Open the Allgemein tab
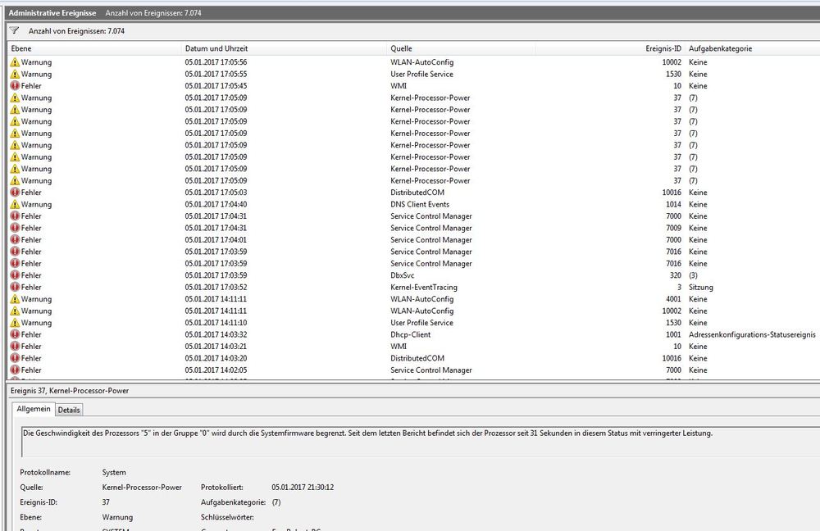Image resolution: width=820 pixels, height=531 pixels. click(34, 409)
